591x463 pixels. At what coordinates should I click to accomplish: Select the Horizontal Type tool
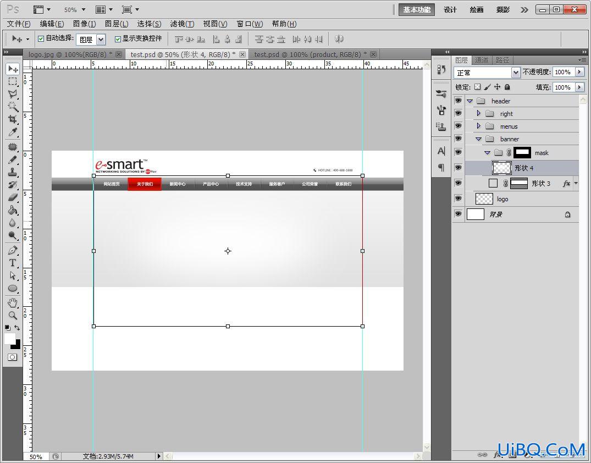coord(13,263)
